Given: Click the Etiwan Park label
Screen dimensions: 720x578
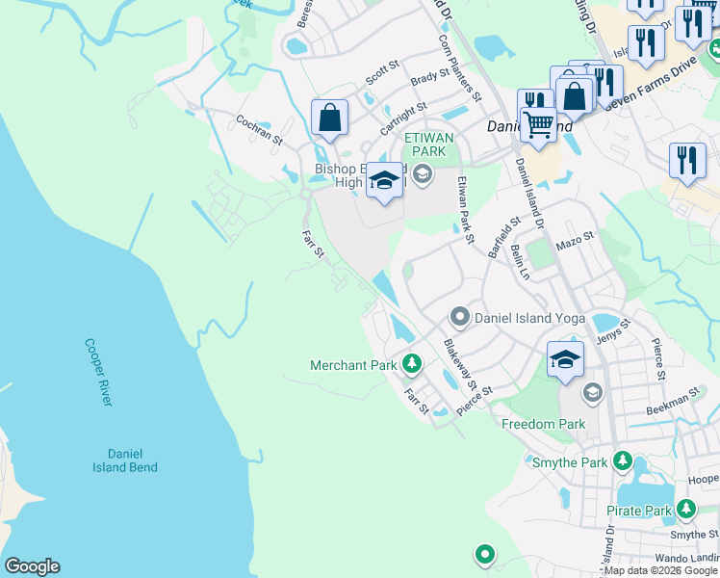Looking at the screenshot, I should point(429,144).
